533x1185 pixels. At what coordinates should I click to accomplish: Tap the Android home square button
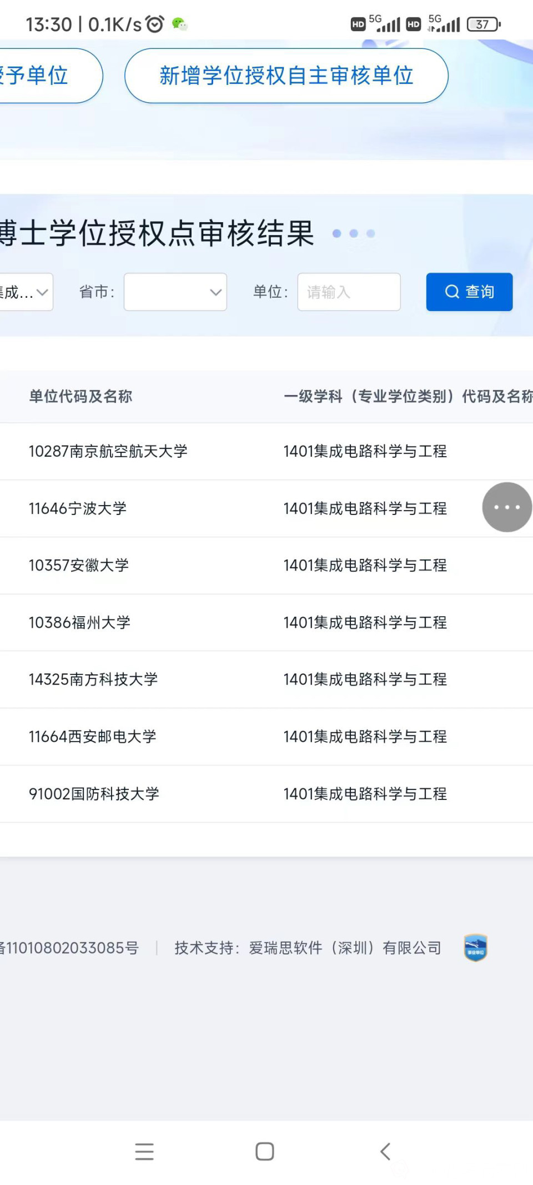pyautogui.click(x=265, y=1152)
